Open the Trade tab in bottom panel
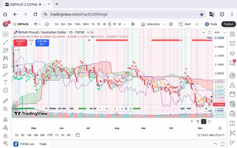The height and width of the screenshot is (148, 237). [43, 144]
